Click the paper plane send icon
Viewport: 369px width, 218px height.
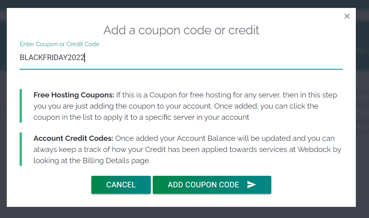click(251, 185)
